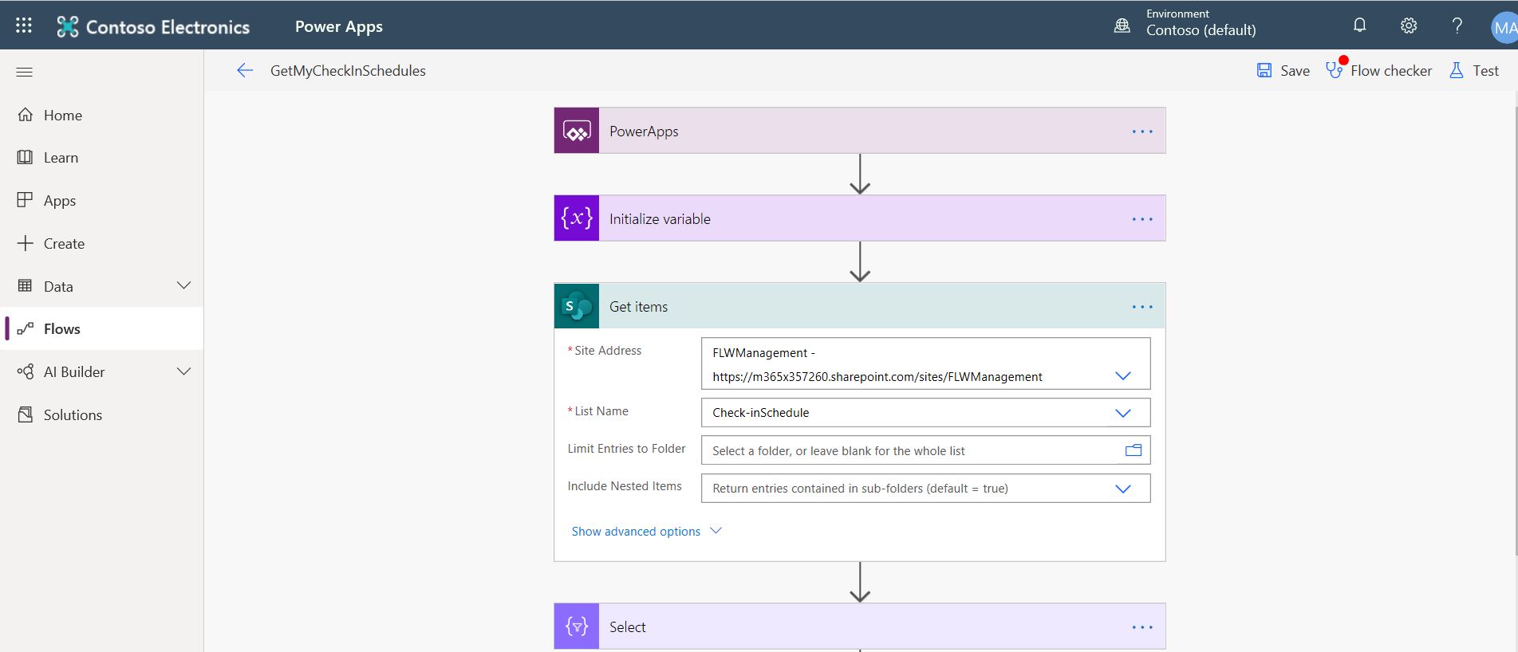This screenshot has width=1518, height=652.
Task: Click the GetMyCheckInSchedules flow name
Action: point(348,71)
